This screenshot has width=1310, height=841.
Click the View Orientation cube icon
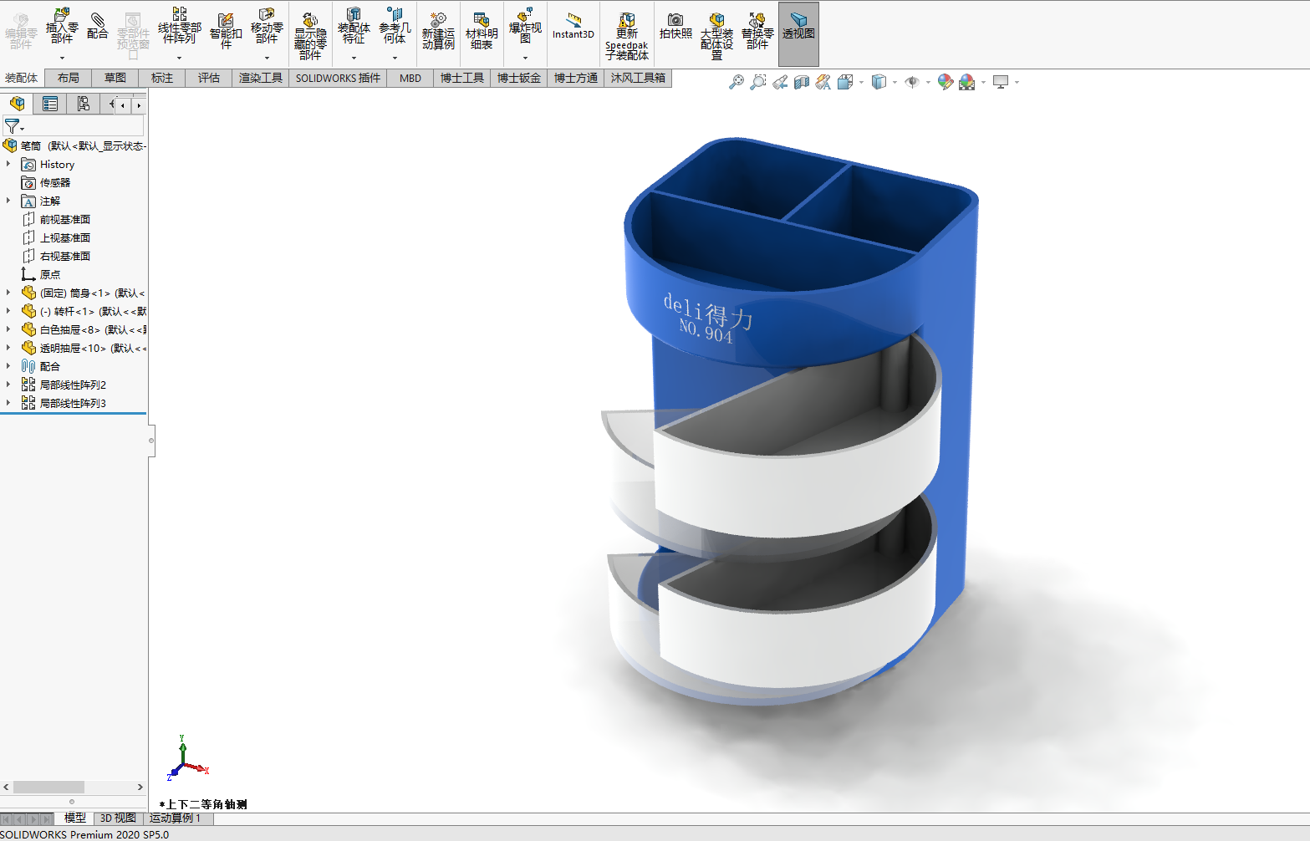coord(845,82)
